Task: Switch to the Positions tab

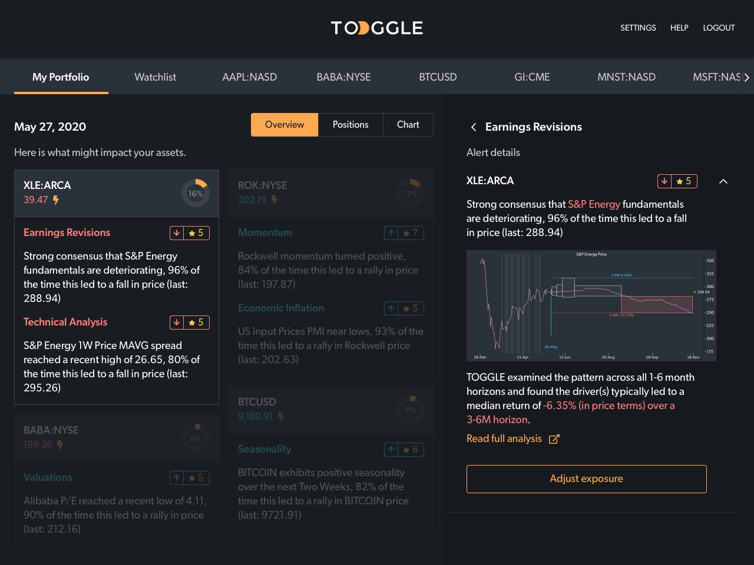Action: click(x=350, y=124)
